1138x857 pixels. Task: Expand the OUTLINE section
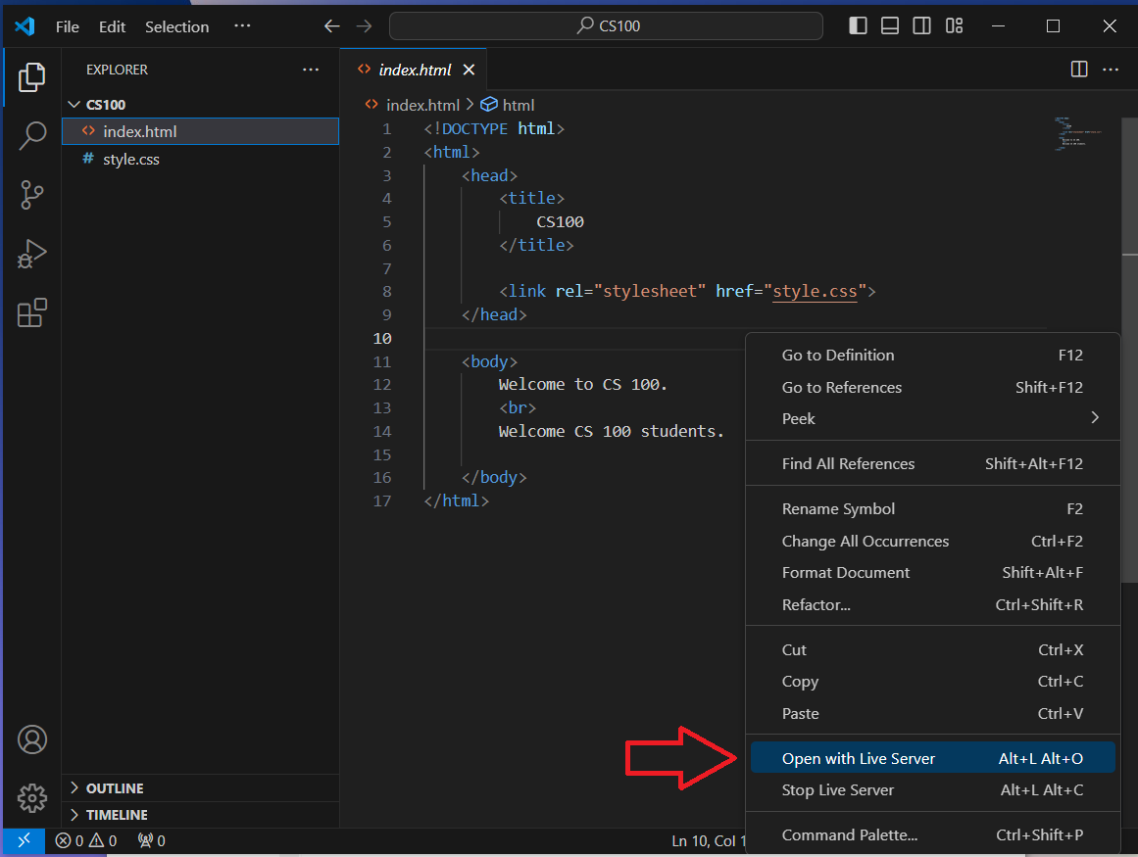click(114, 788)
